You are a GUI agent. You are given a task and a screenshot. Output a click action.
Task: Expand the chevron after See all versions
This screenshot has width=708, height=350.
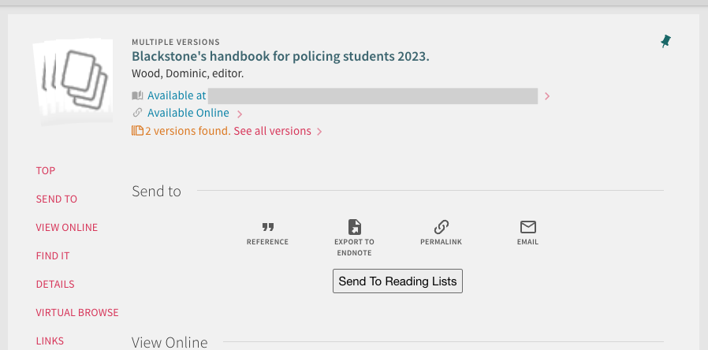[319, 132]
